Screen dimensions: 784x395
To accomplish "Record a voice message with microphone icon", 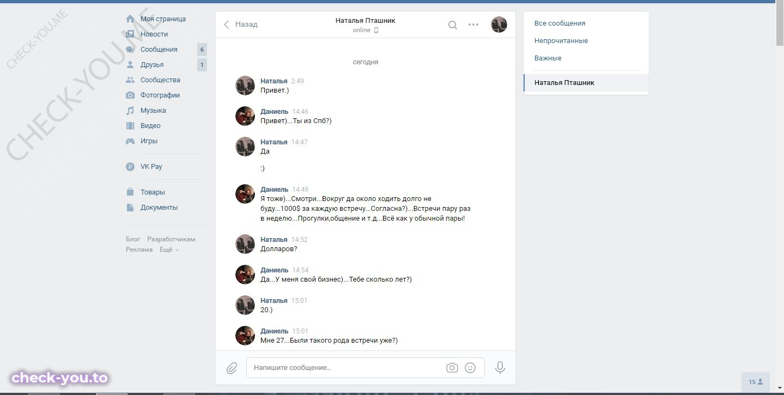I will click(500, 368).
